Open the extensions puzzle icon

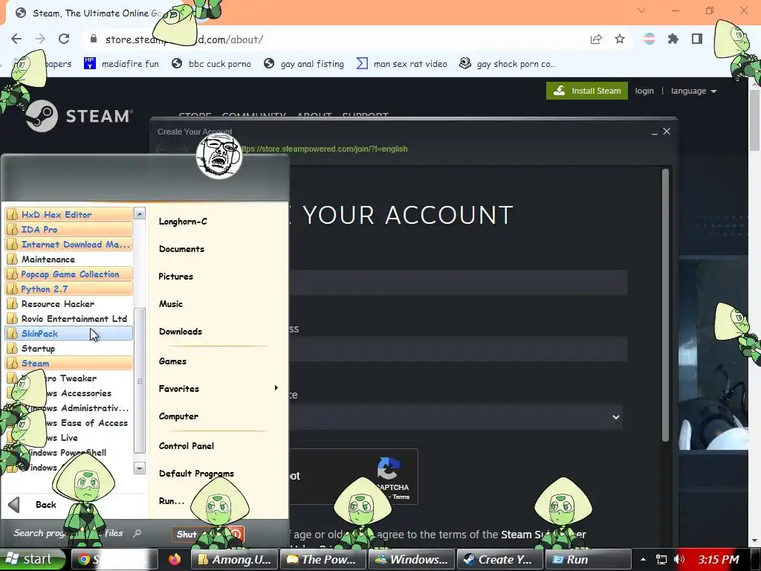tap(673, 39)
